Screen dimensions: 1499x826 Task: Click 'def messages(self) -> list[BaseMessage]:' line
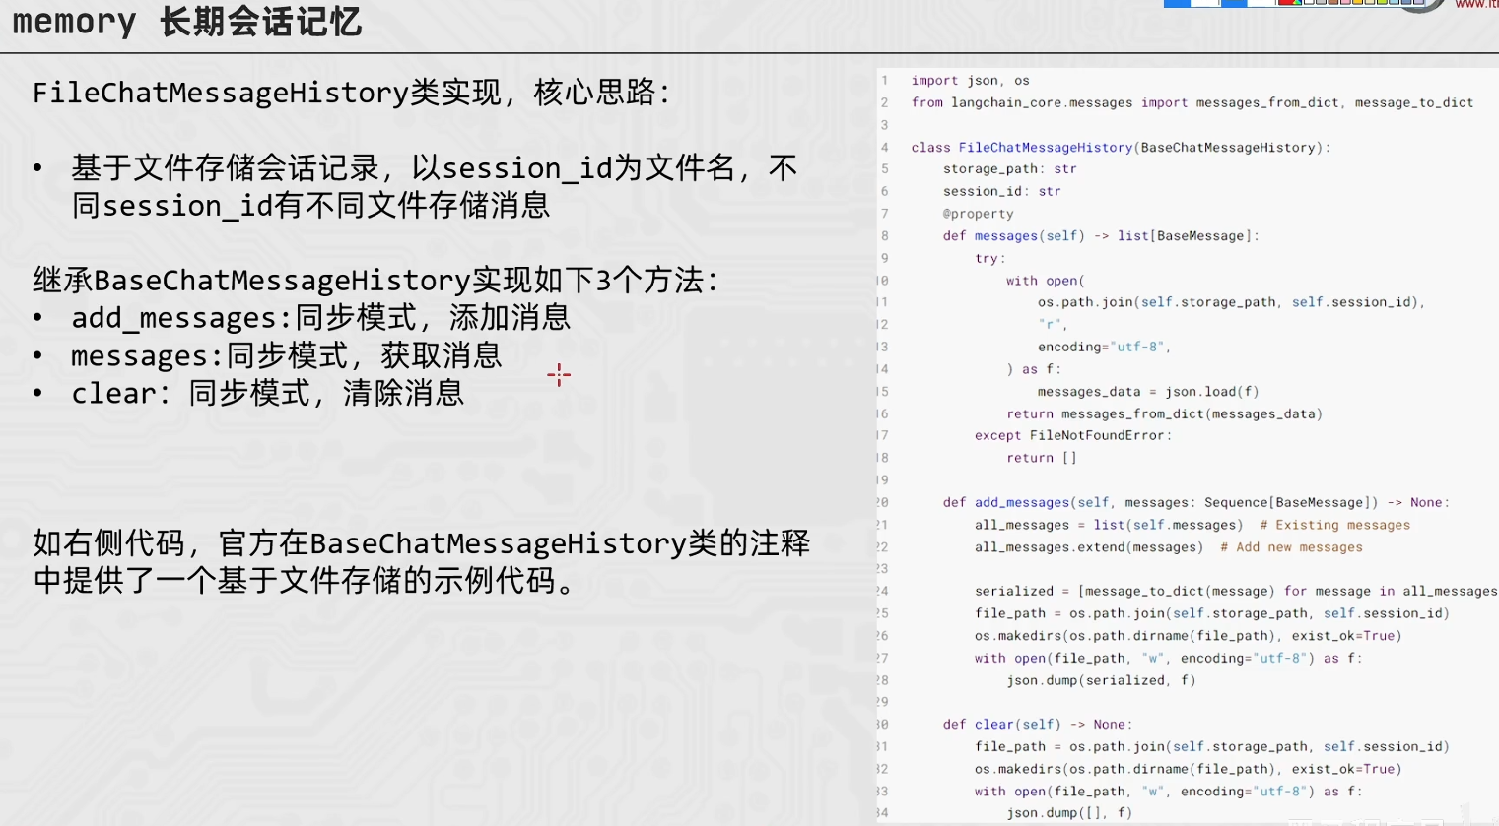coord(1101,236)
